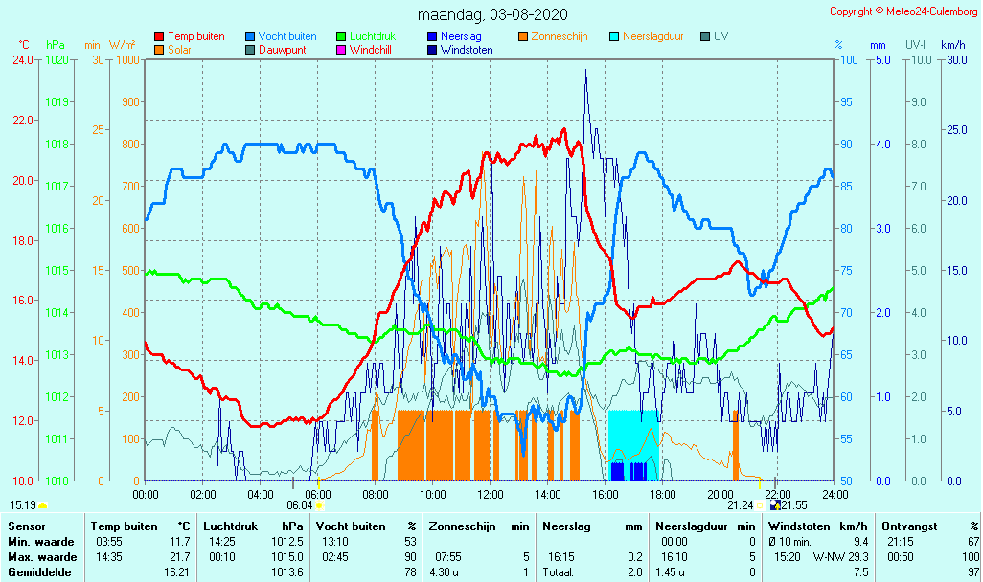The height and width of the screenshot is (582, 983).
Task: Click the blue Vocht buiten legend square
Action: 250,36
